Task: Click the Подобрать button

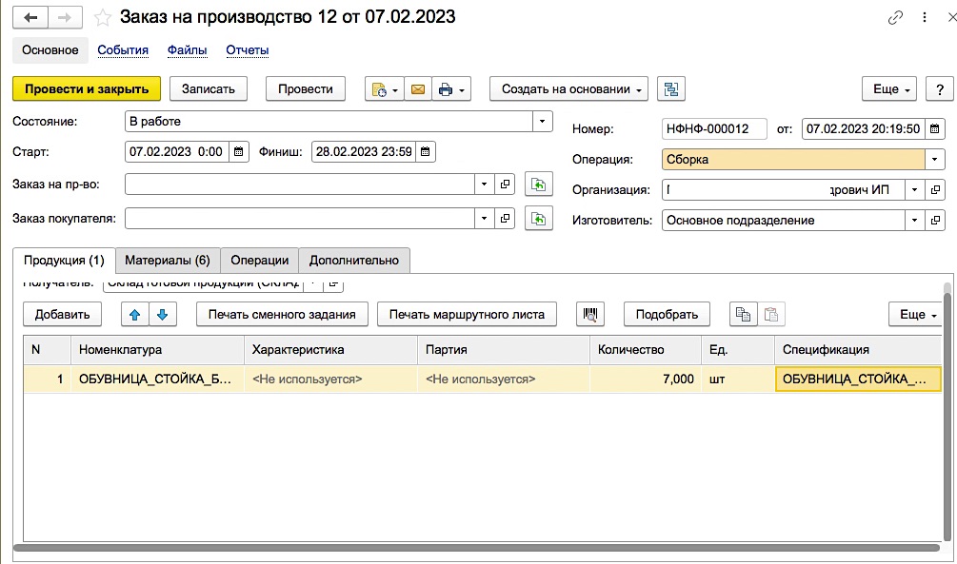Action: click(667, 315)
